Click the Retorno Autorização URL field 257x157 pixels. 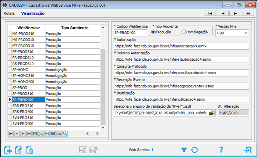pyautogui.click(x=182, y=60)
